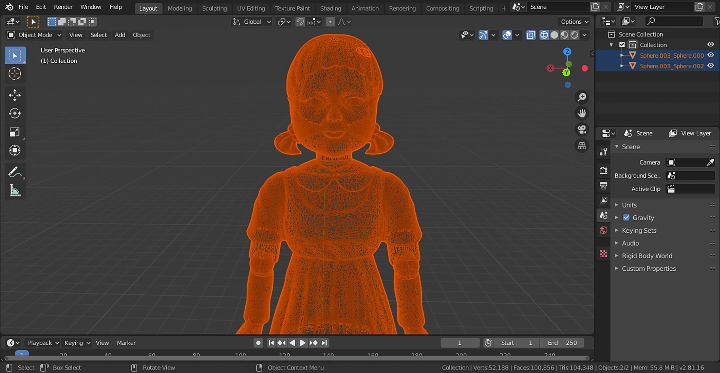The height and width of the screenshot is (373, 720).
Task: Toggle snapping magnet button
Action: (300, 22)
